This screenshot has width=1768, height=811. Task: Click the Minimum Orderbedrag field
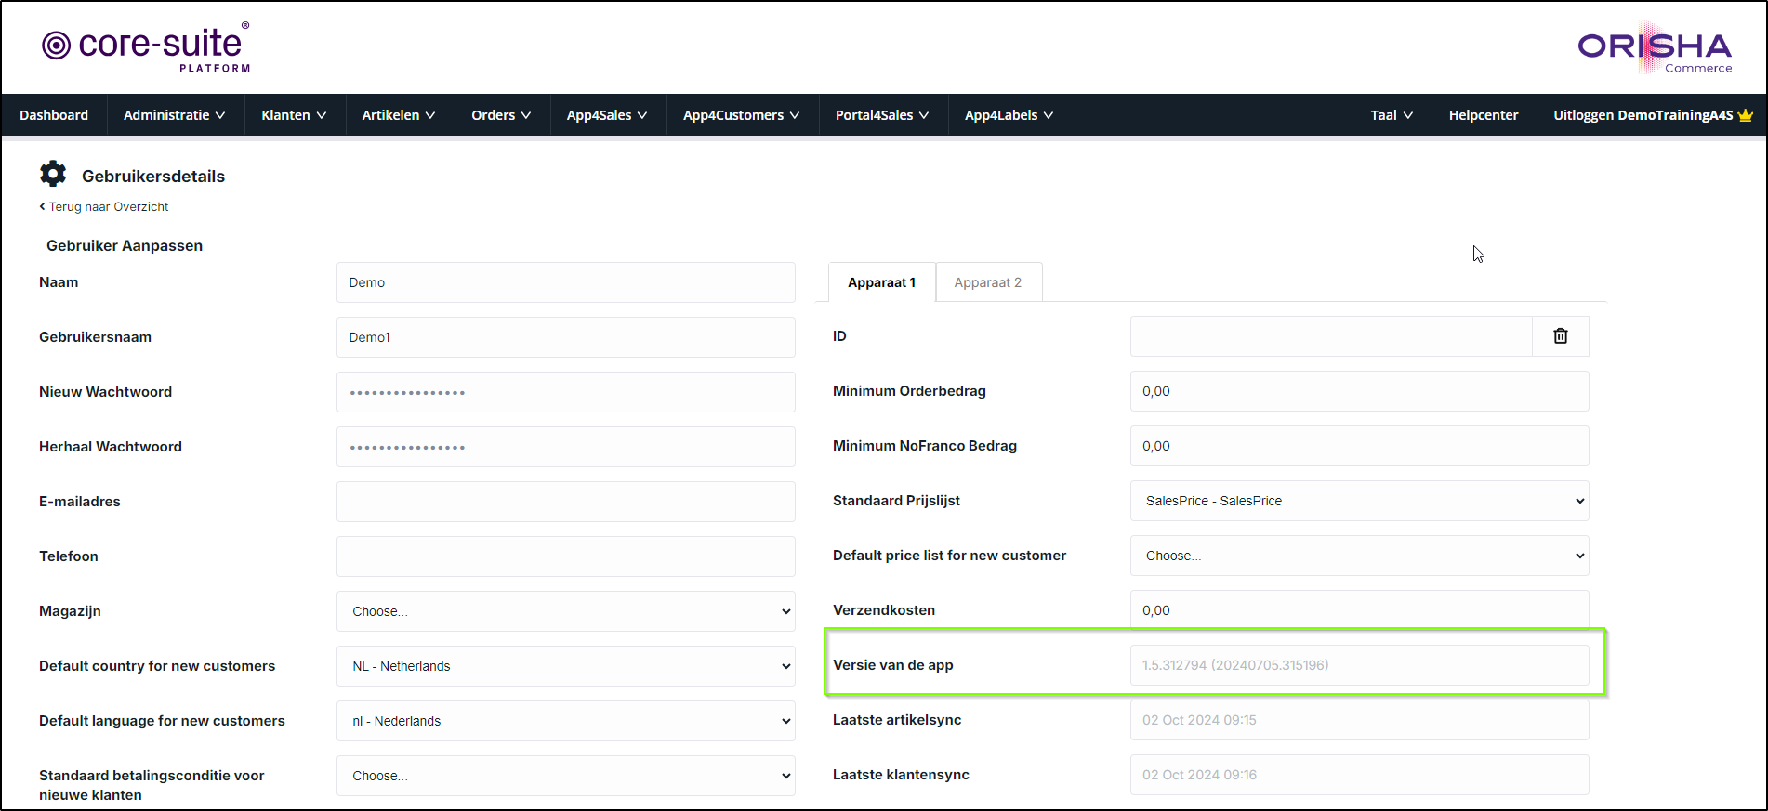point(1360,391)
